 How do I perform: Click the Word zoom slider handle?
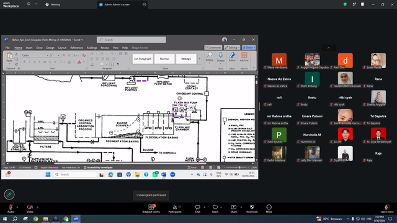[239, 167]
